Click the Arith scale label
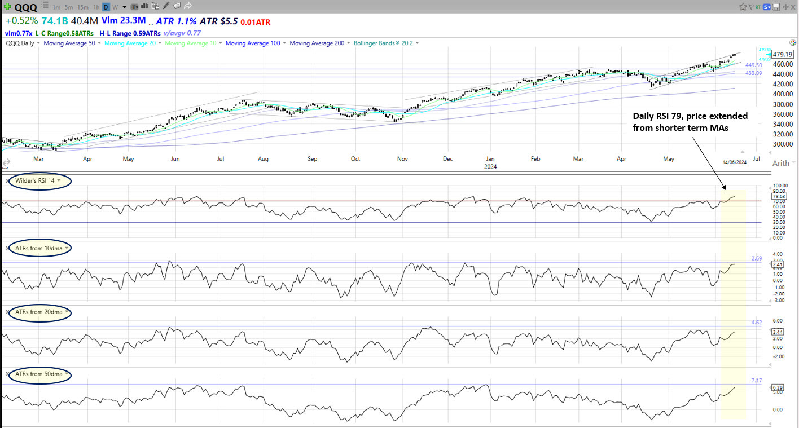 pyautogui.click(x=780, y=163)
